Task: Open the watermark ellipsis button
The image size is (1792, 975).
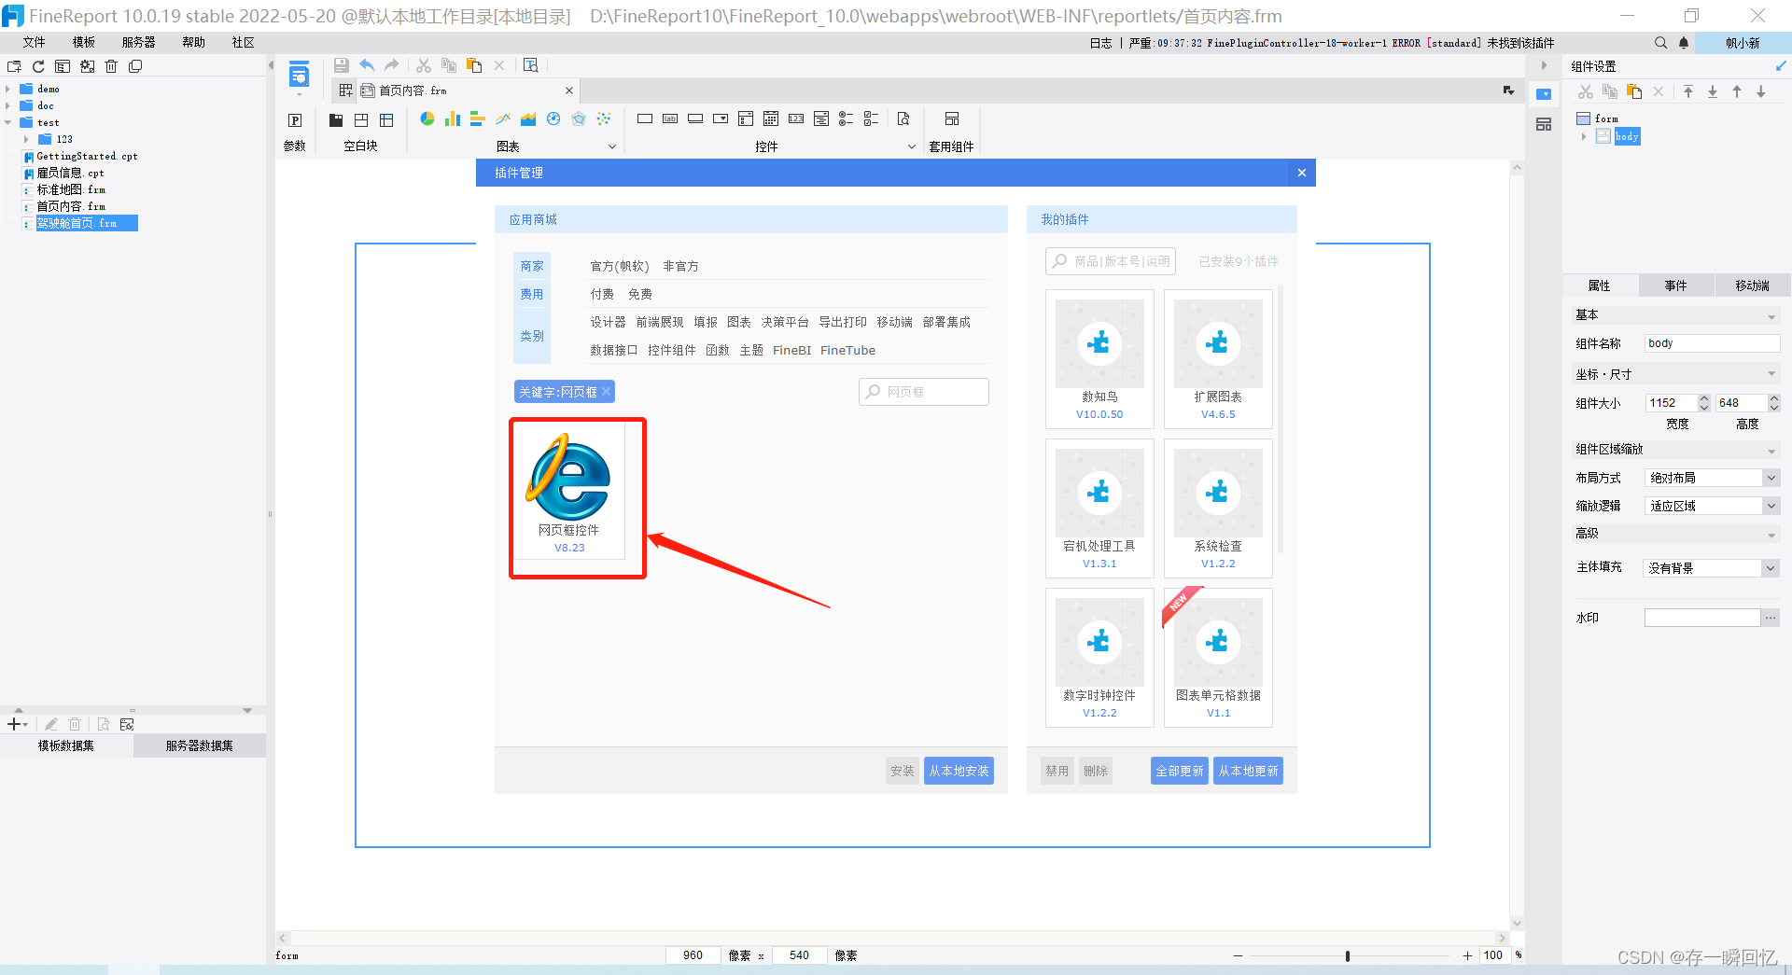Action: (x=1771, y=618)
